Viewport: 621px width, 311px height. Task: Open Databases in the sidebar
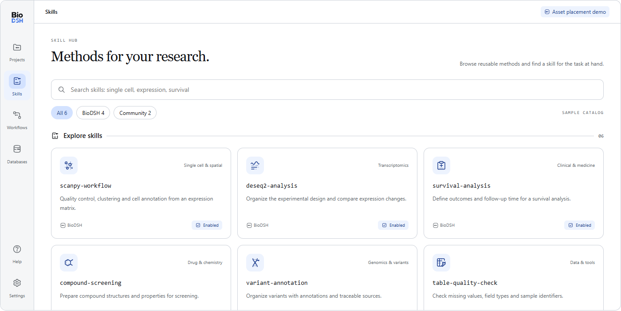(17, 154)
